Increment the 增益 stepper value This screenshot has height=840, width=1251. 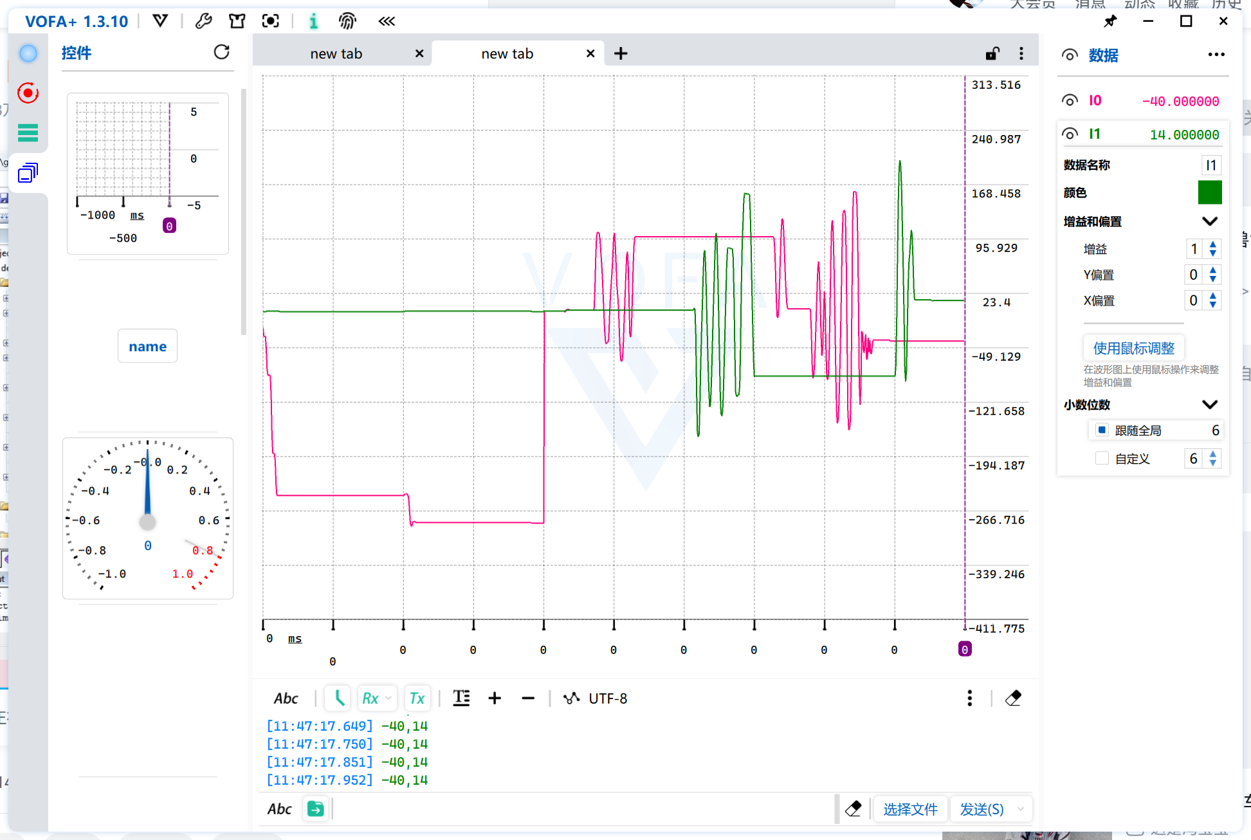(1213, 244)
